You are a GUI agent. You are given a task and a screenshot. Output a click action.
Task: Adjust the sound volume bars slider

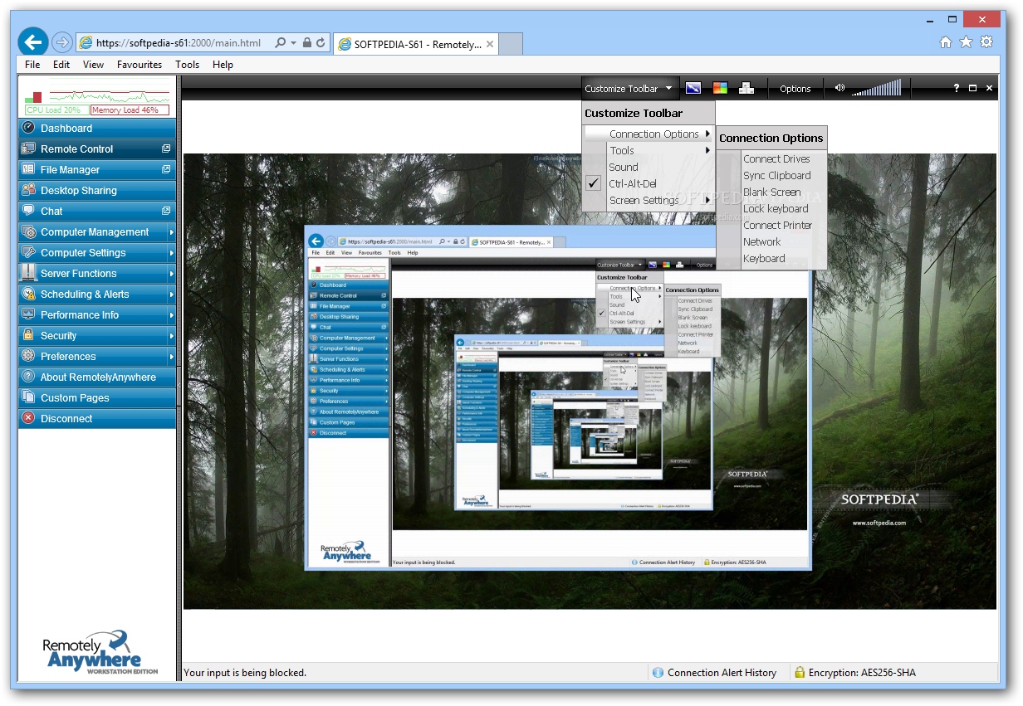pos(877,88)
